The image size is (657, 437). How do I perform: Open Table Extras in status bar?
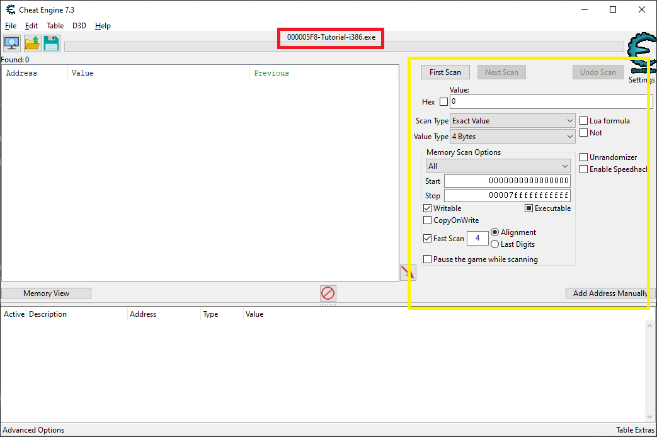(x=635, y=430)
